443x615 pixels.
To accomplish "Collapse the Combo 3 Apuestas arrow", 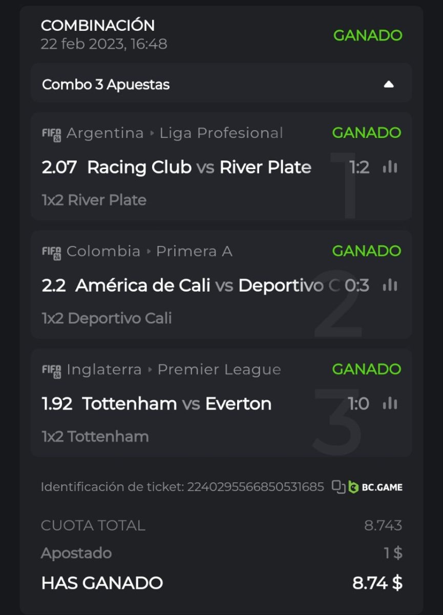I will [x=389, y=85].
